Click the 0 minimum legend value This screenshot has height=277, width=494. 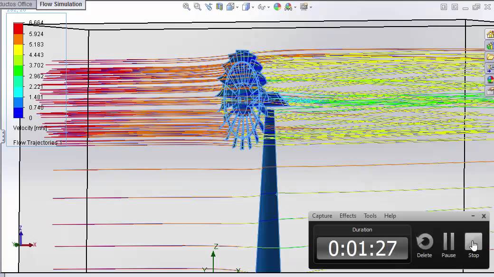(x=30, y=118)
